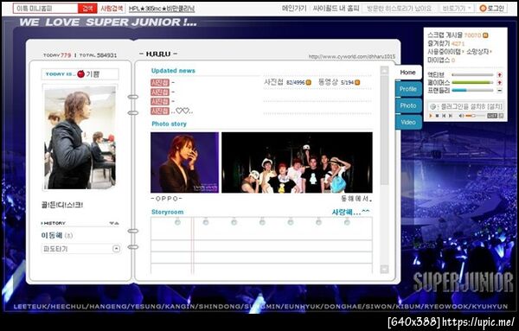Click the scrollbar thumb in content panel

tap(384, 130)
